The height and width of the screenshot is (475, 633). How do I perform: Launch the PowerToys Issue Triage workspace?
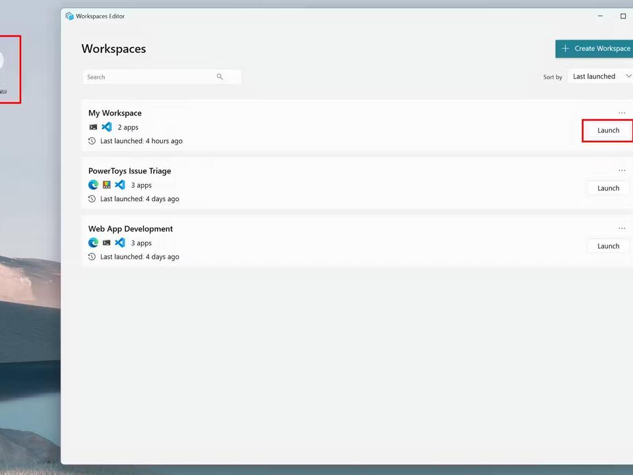click(x=608, y=188)
